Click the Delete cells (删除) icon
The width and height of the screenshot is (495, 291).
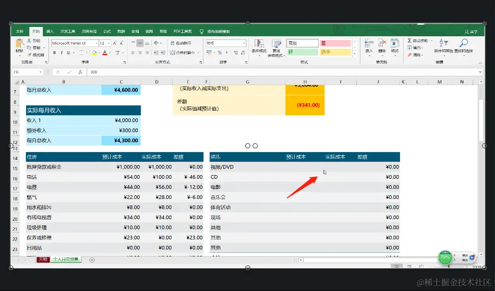382,44
